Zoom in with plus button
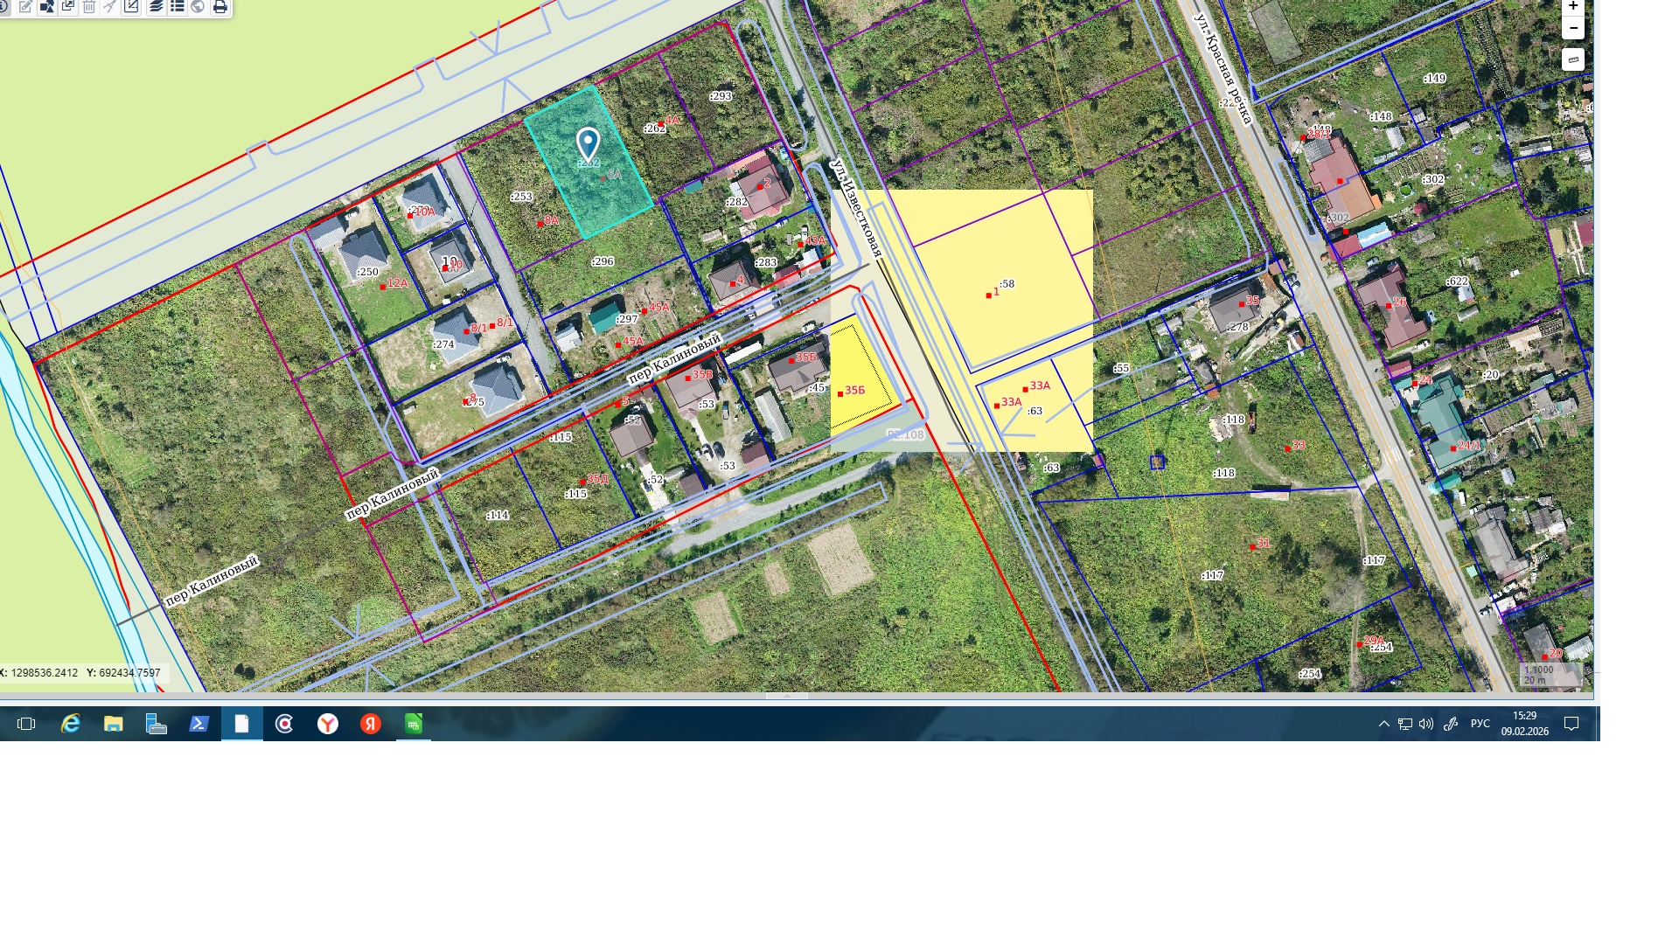1679x944 pixels. [1573, 6]
